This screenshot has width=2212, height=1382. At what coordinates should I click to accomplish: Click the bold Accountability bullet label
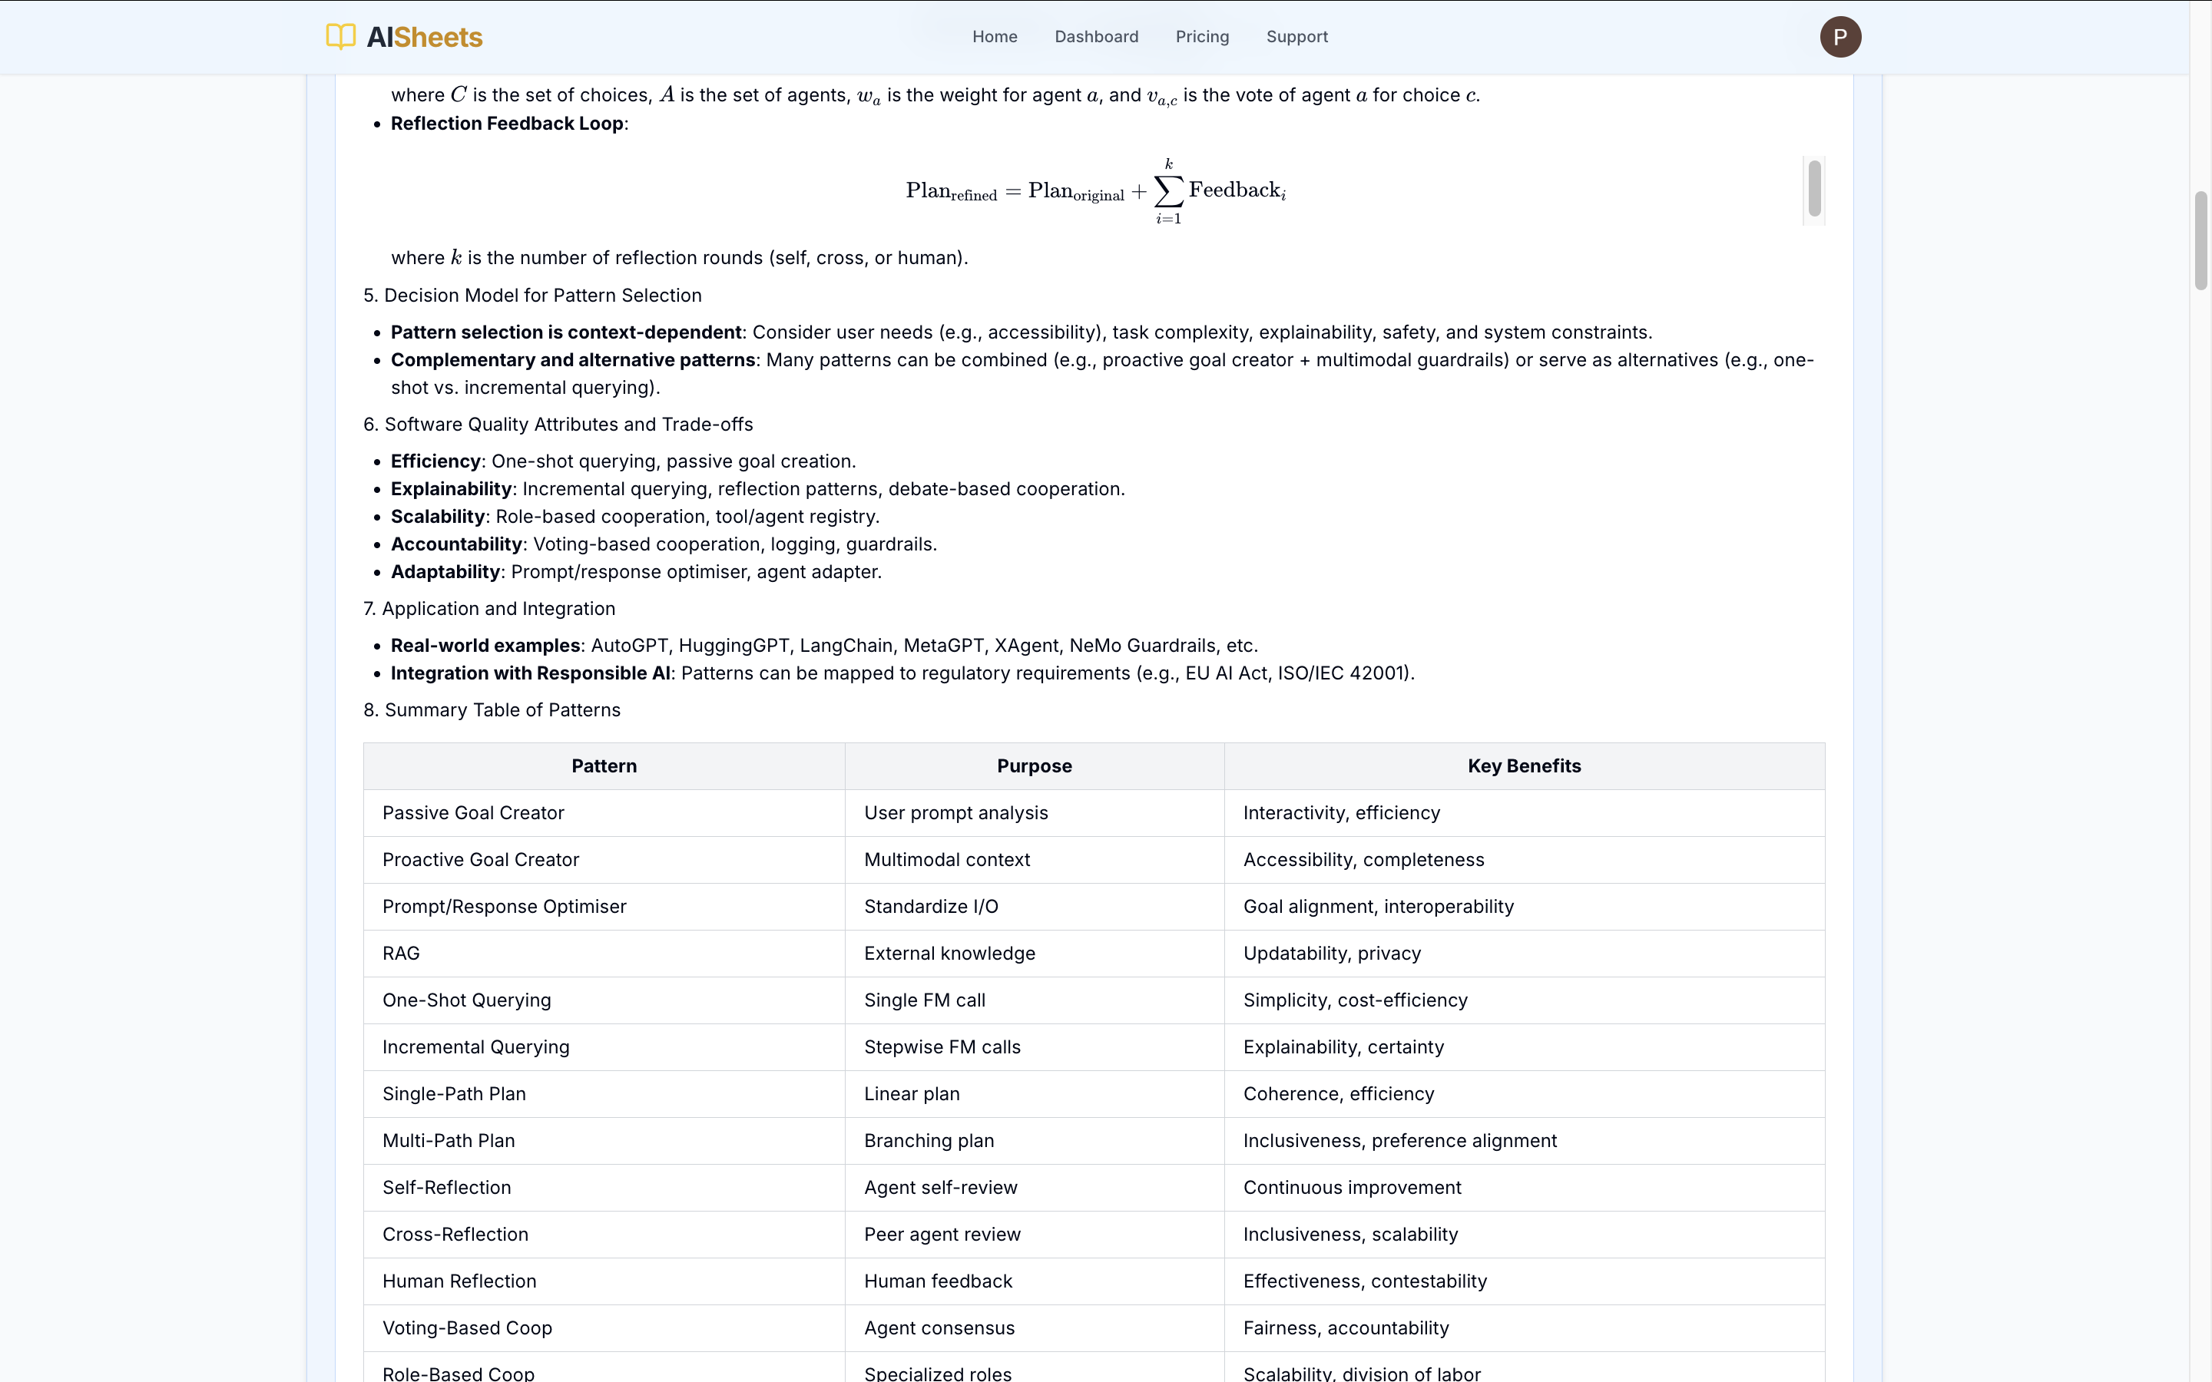457,544
